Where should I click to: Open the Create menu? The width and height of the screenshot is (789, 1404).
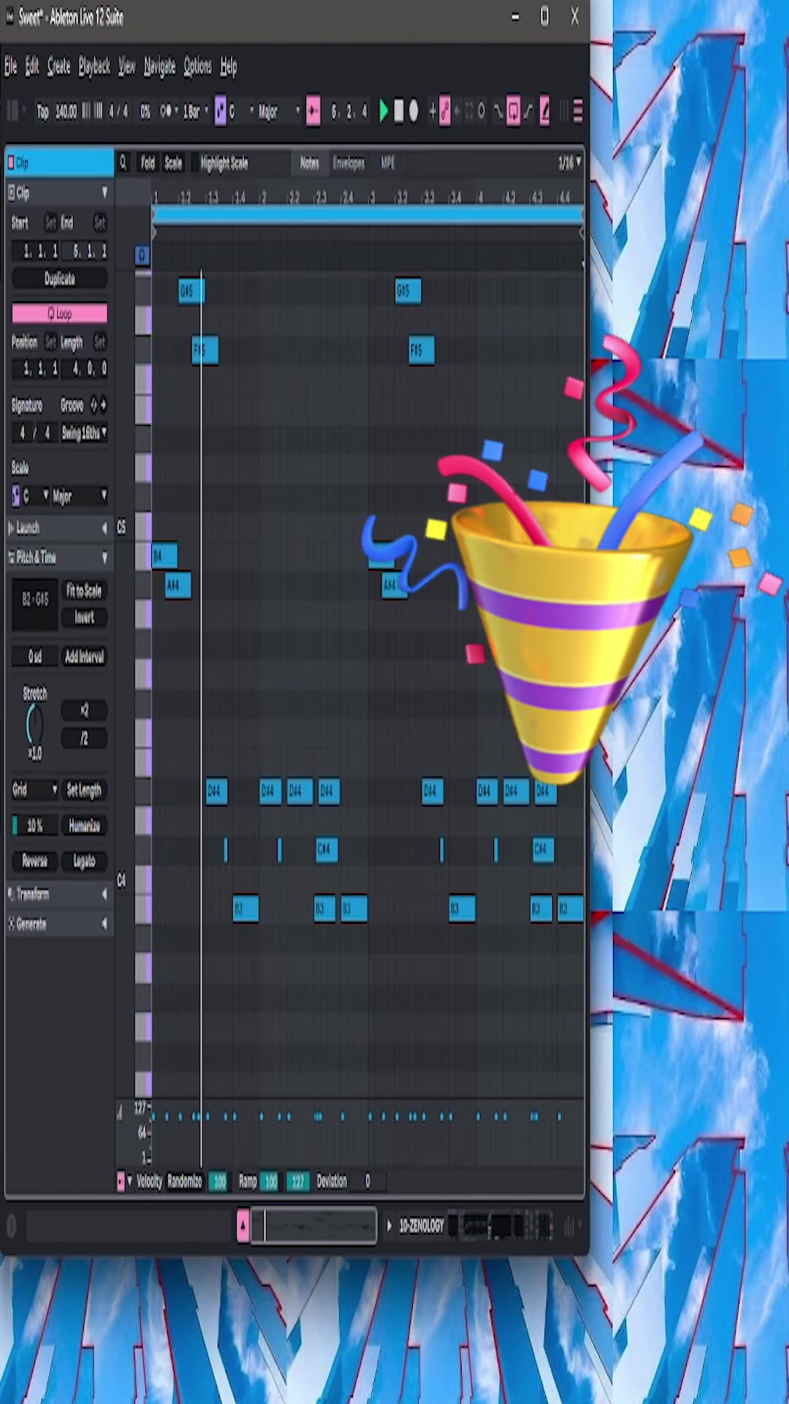click(x=58, y=67)
